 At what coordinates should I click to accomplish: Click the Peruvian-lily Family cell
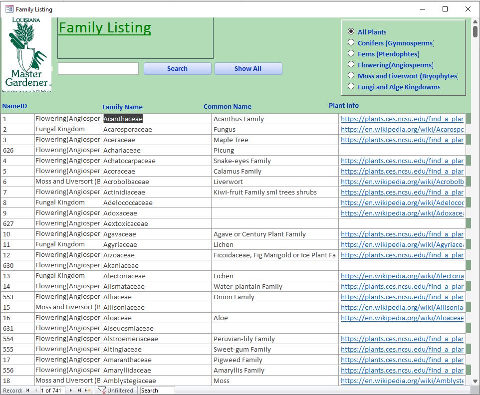point(274,339)
